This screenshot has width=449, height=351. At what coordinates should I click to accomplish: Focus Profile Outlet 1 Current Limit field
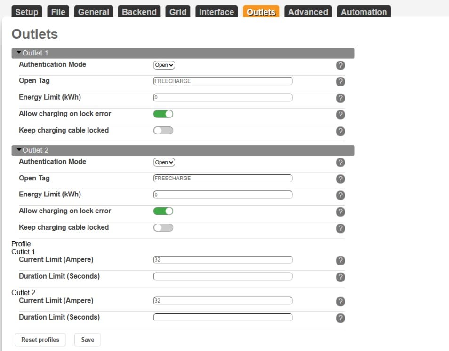coord(223,260)
